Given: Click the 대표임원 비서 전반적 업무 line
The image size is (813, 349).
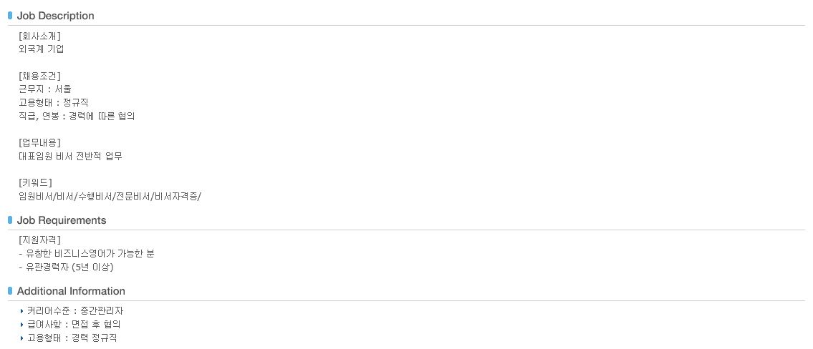Looking at the screenshot, I should click(70, 156).
